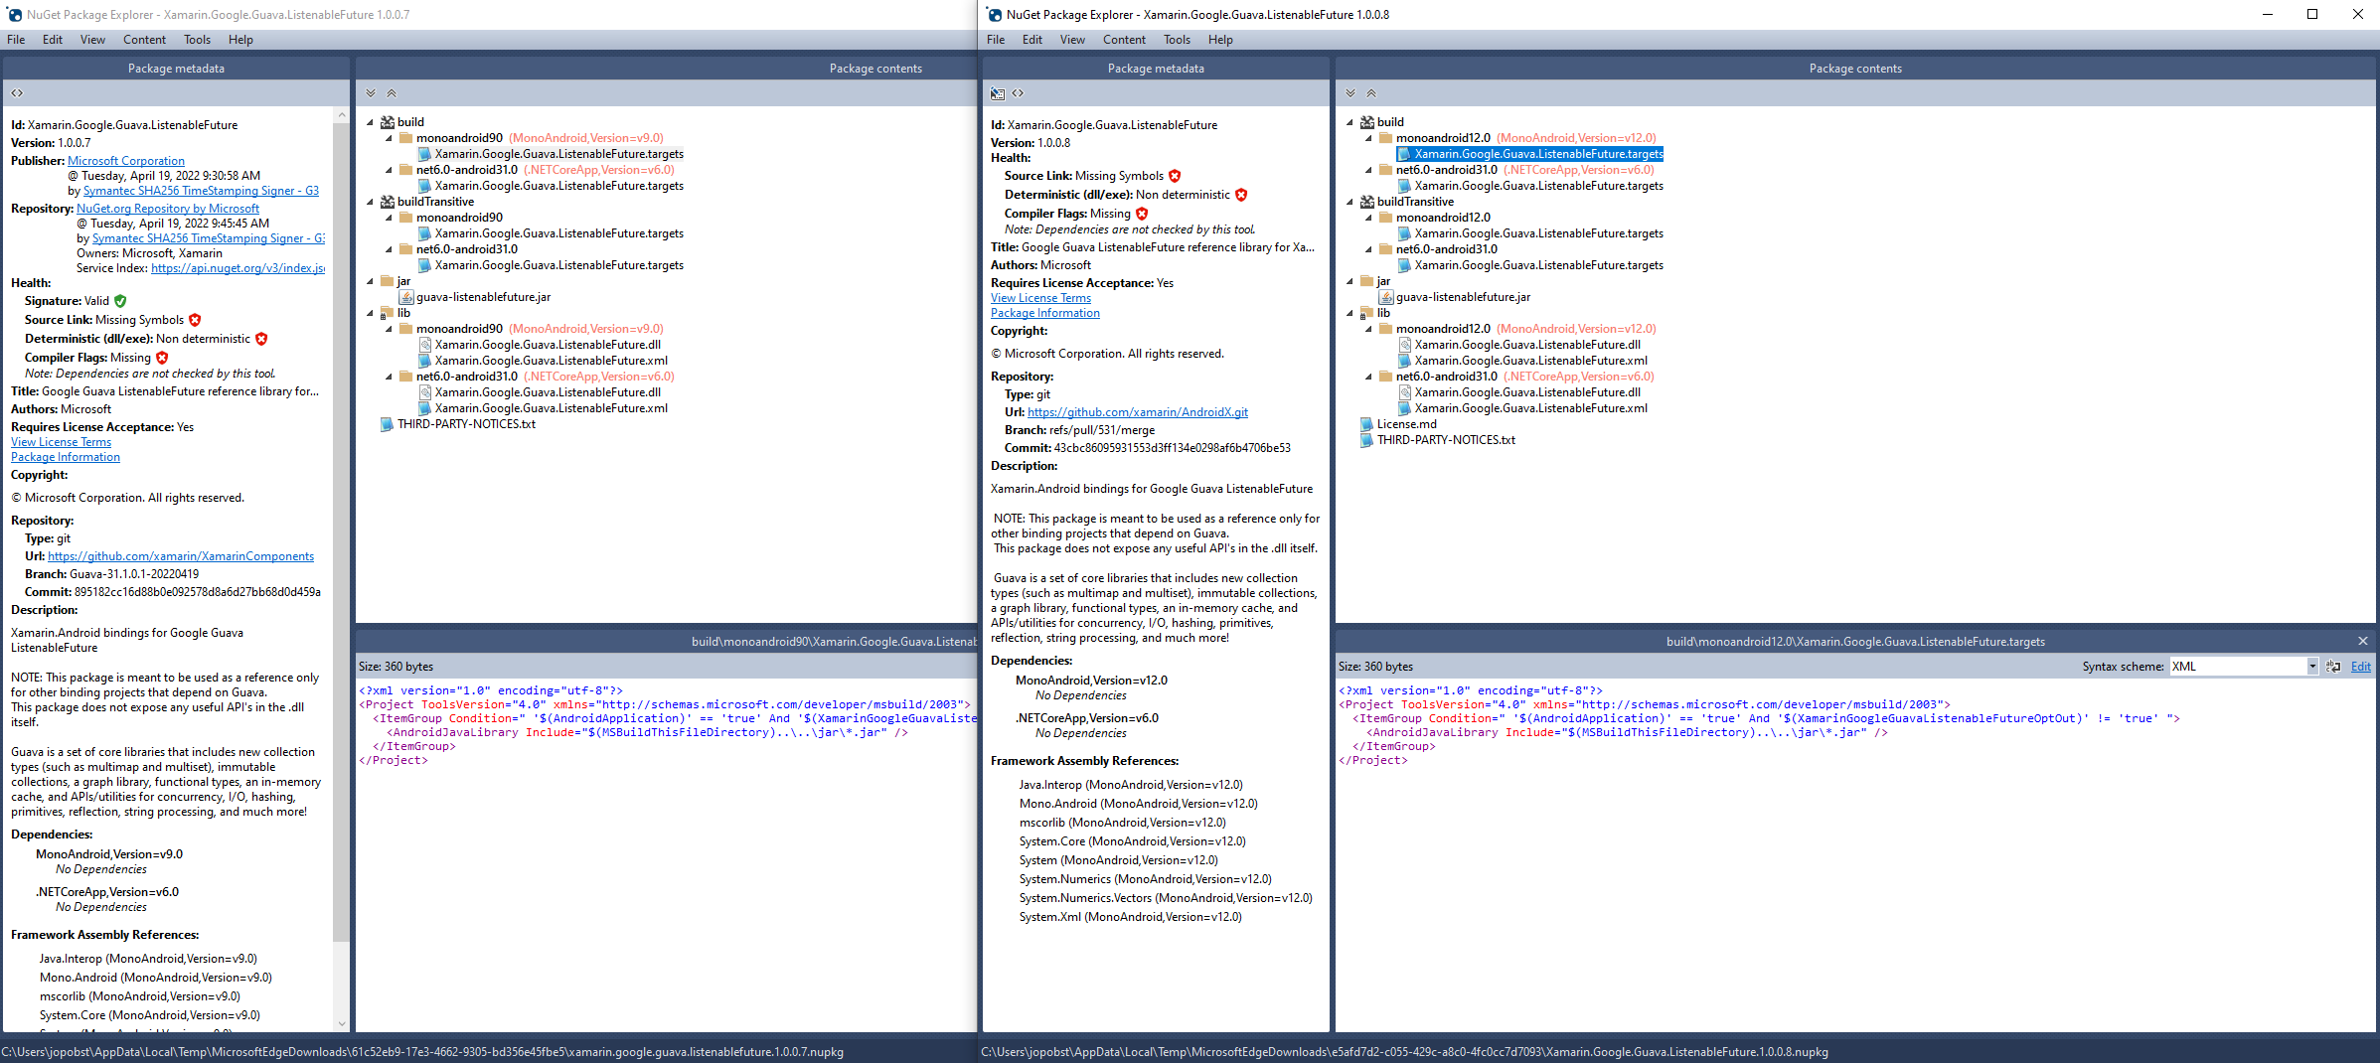Click scroll-up arrow of 1.0.0.7 metadata scrollbar
Image resolution: width=2380 pixels, height=1063 pixels.
342,114
